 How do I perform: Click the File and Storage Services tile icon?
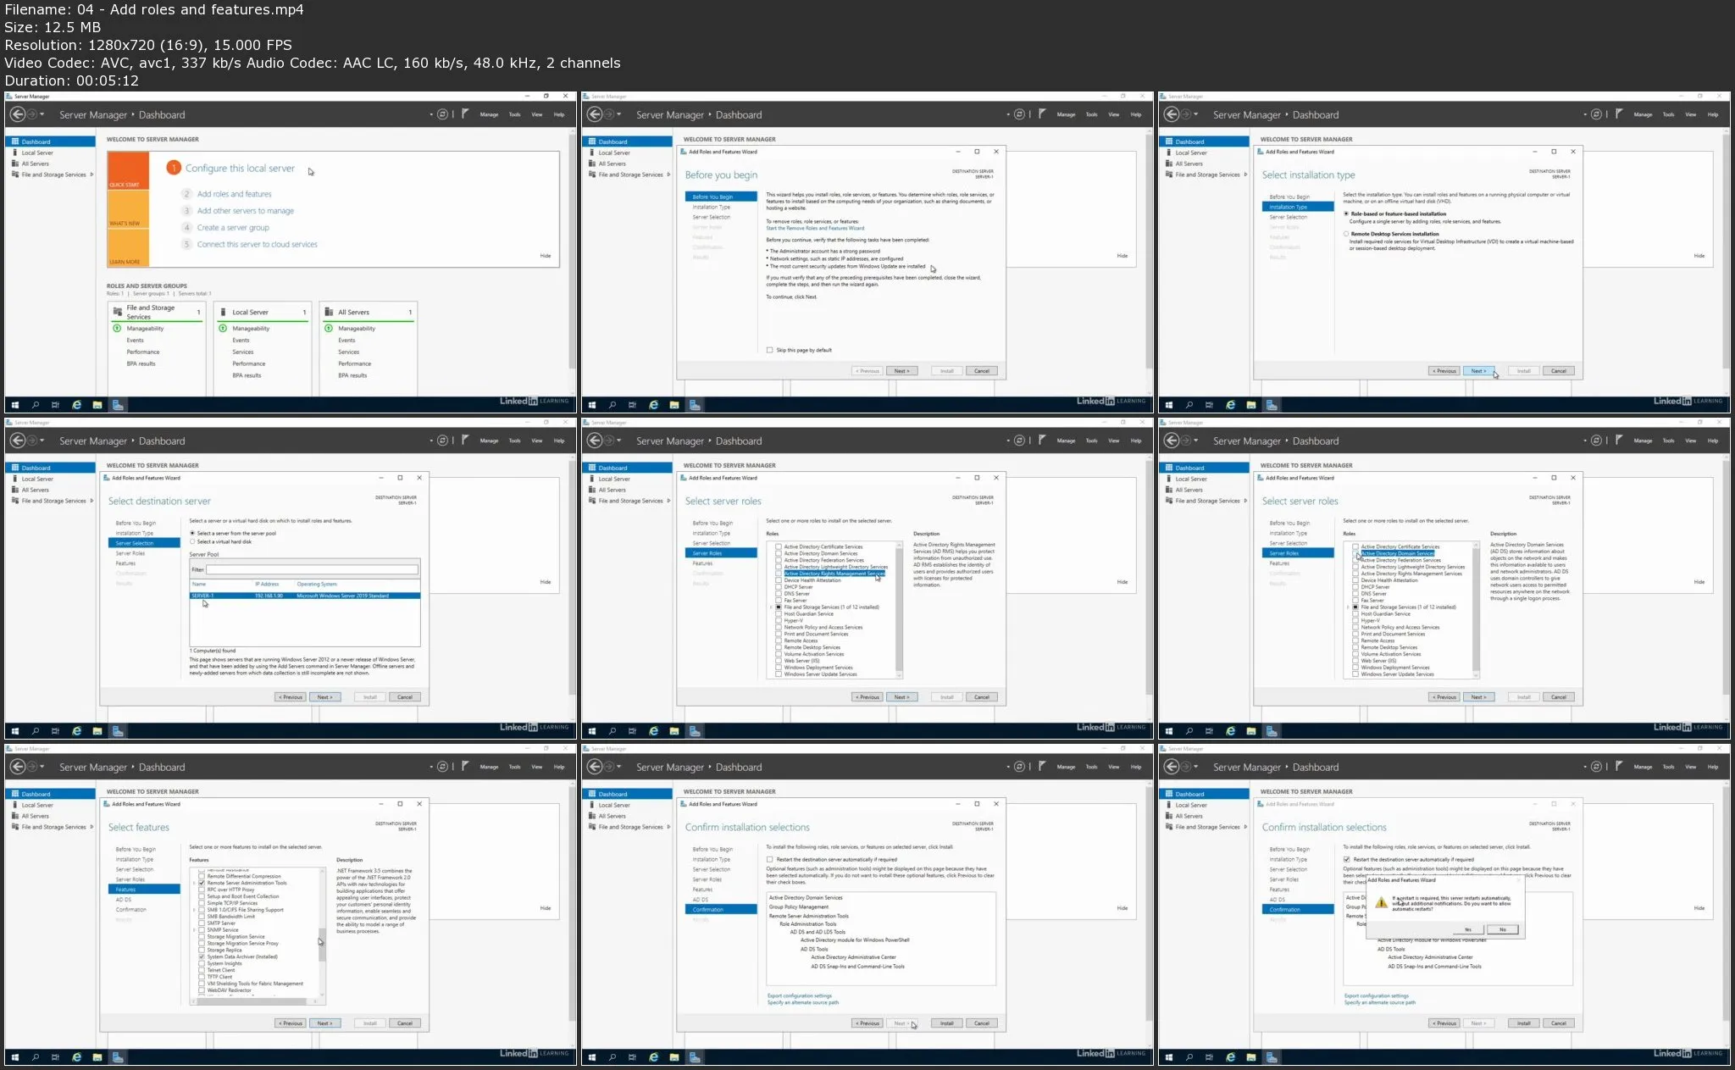coord(118,312)
